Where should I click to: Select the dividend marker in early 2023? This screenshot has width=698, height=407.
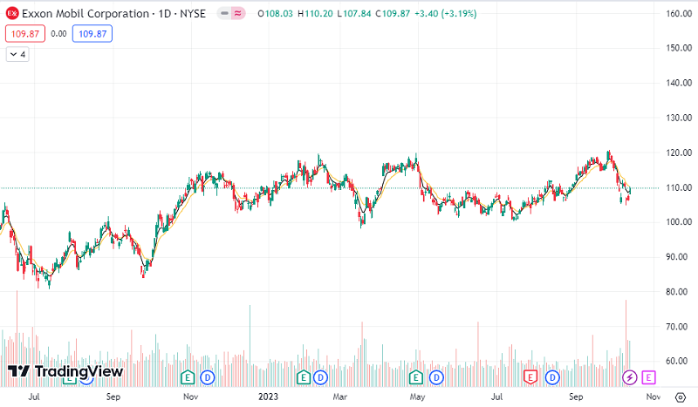click(x=320, y=376)
